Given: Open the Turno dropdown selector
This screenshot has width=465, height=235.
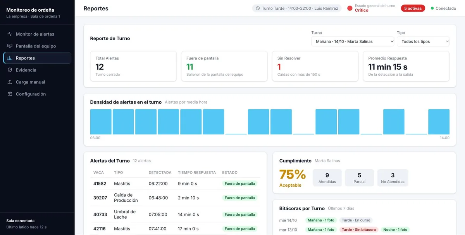Looking at the screenshot, I should (x=353, y=41).
